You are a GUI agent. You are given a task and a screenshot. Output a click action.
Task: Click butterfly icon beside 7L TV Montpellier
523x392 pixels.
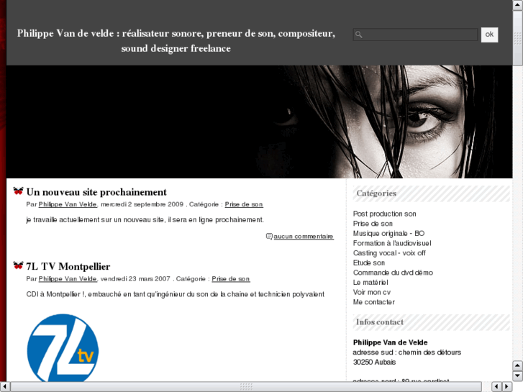(19, 265)
